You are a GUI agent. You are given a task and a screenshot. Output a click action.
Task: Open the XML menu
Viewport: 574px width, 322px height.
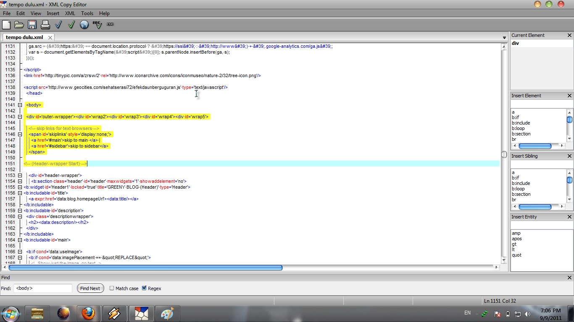tap(70, 13)
